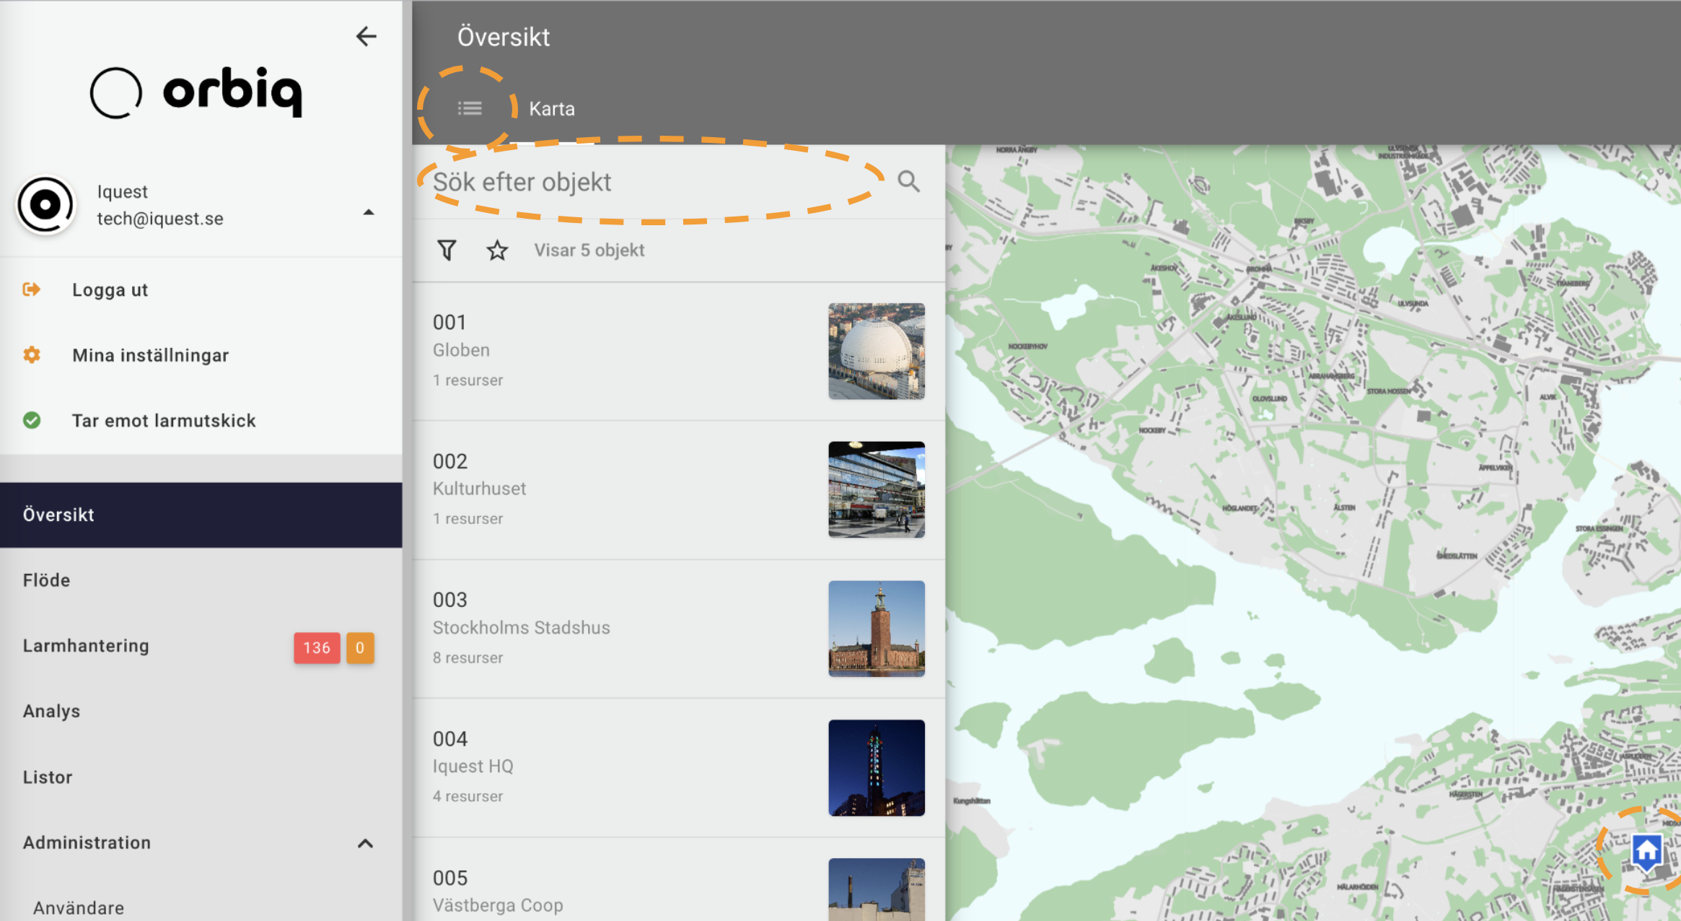Open the object filter funnel icon
The height and width of the screenshot is (921, 1681).
pos(447,250)
